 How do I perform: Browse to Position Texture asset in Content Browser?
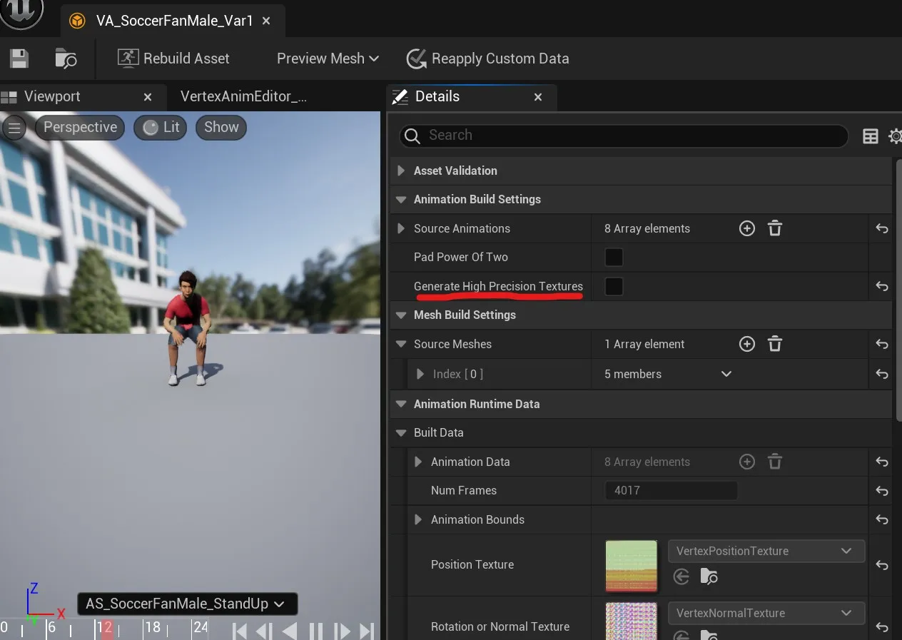coord(709,576)
